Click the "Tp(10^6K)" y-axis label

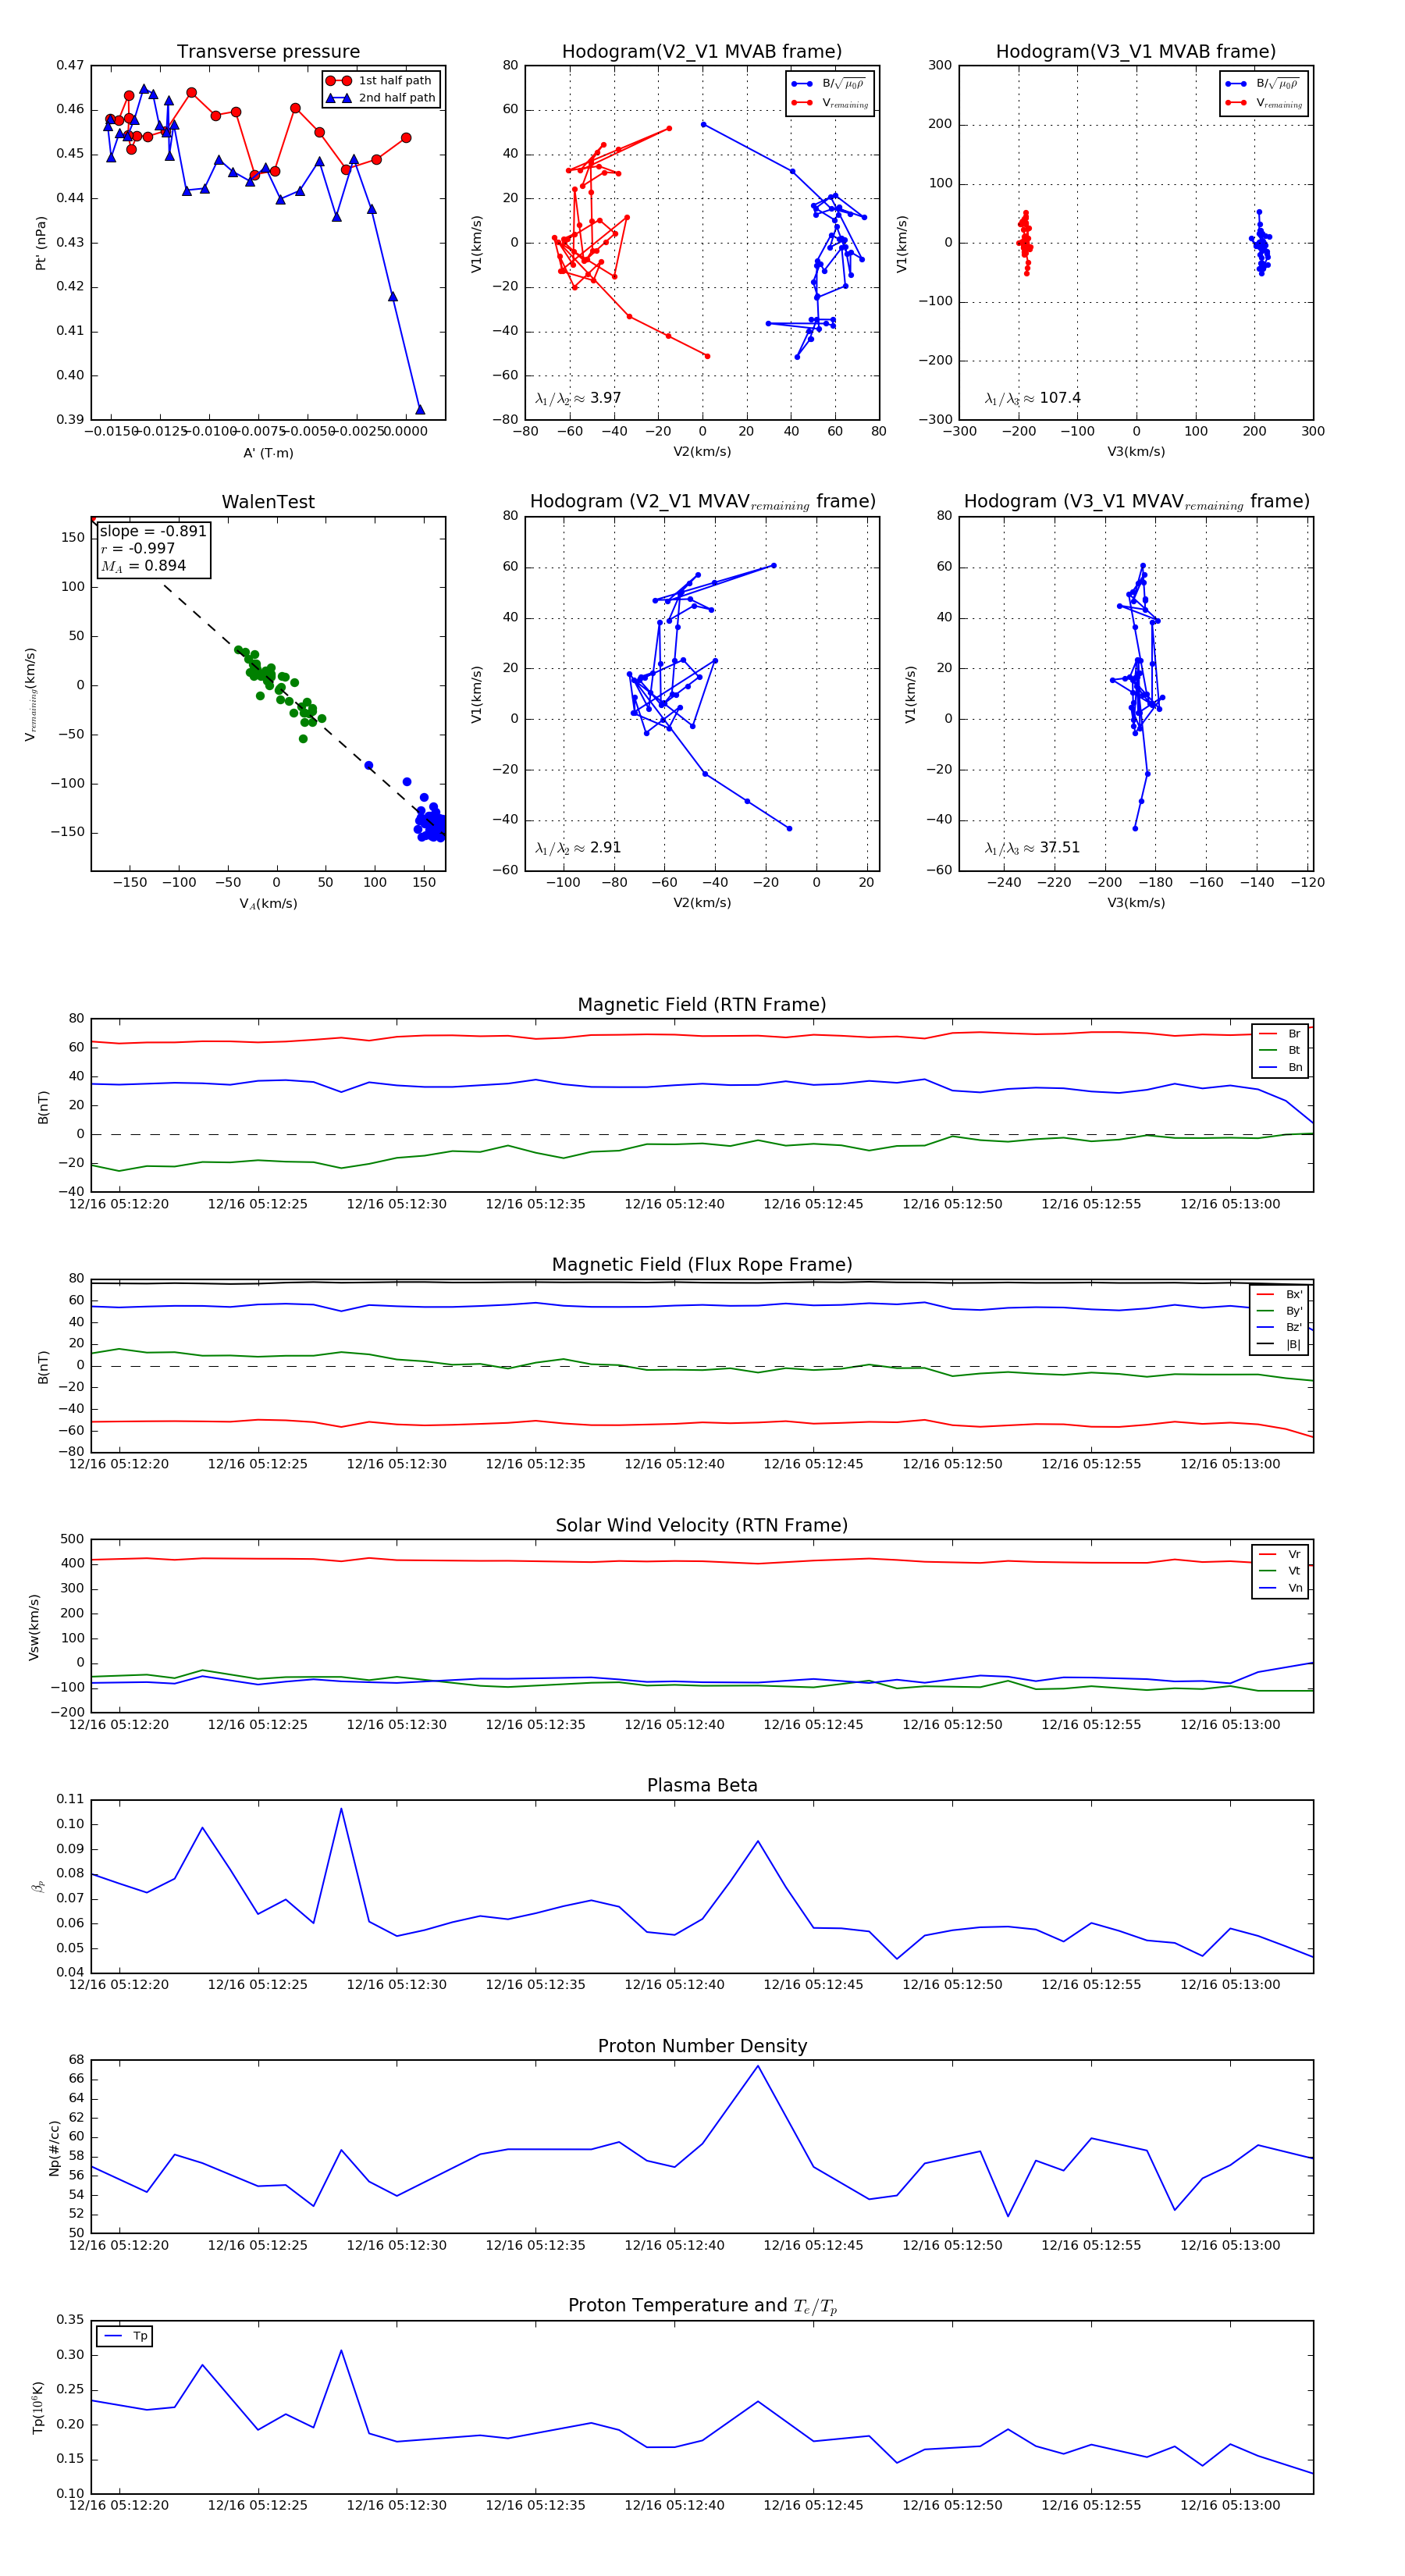pyautogui.click(x=38, y=2408)
